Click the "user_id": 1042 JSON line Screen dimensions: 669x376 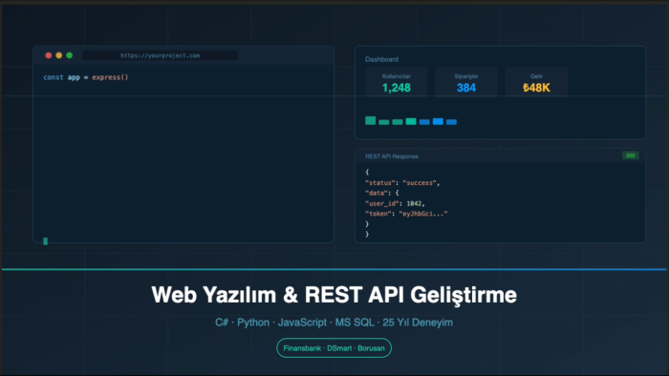pos(395,203)
